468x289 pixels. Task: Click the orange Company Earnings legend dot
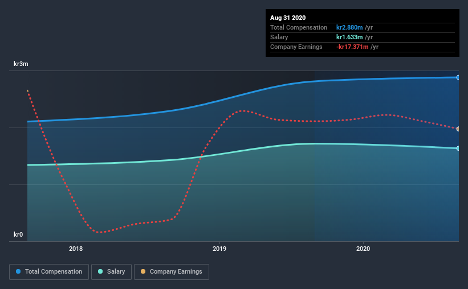click(143, 271)
